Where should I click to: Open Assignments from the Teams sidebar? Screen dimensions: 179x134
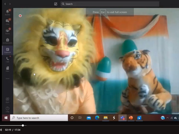coord(8,41)
